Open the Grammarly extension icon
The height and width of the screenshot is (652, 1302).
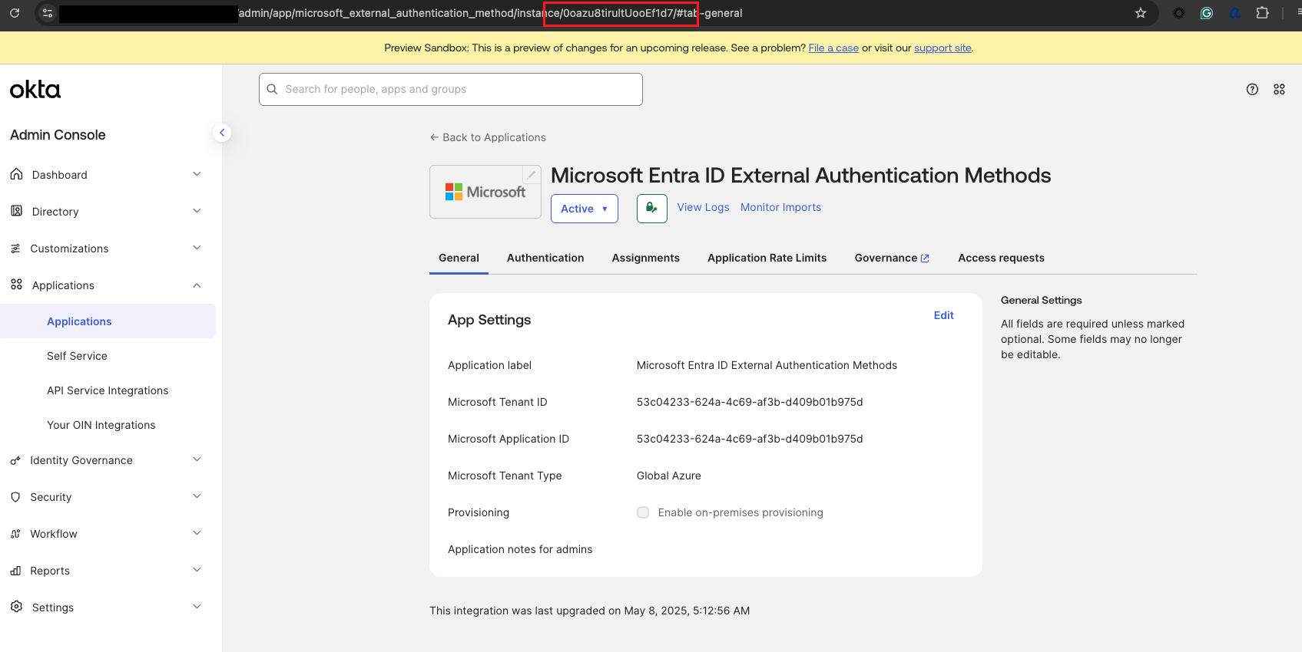point(1207,13)
